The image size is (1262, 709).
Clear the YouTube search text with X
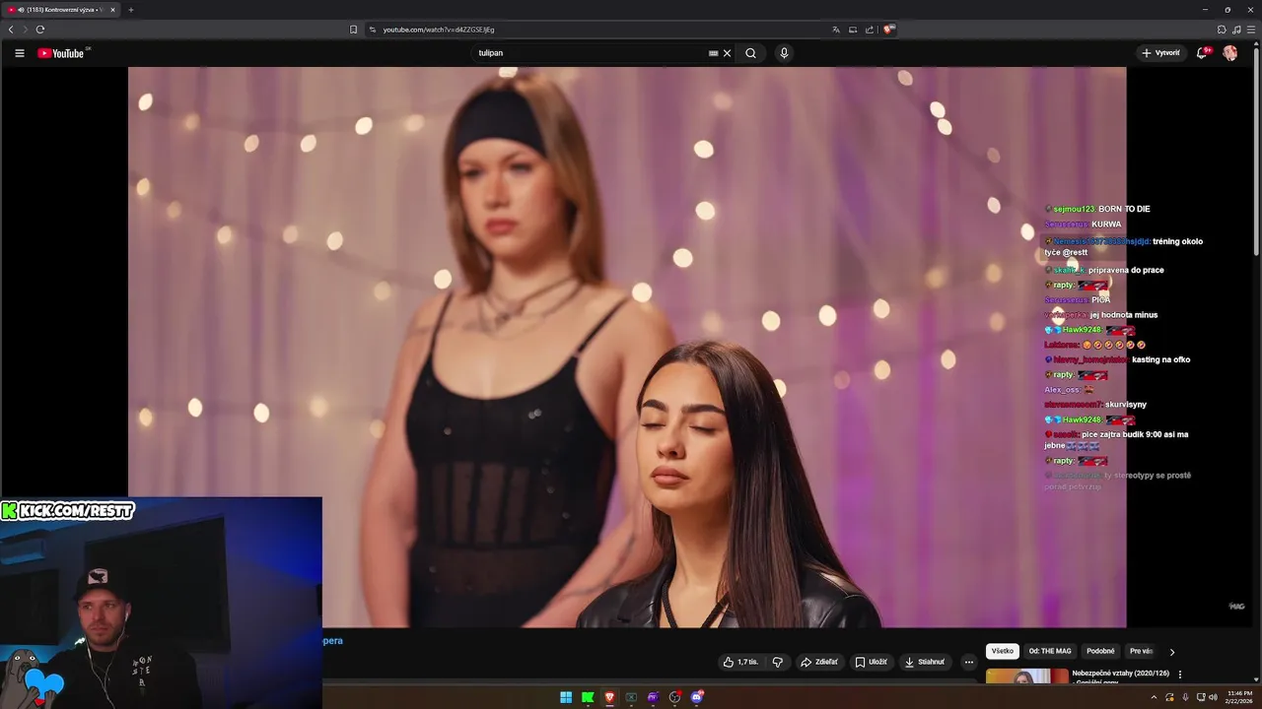click(728, 53)
